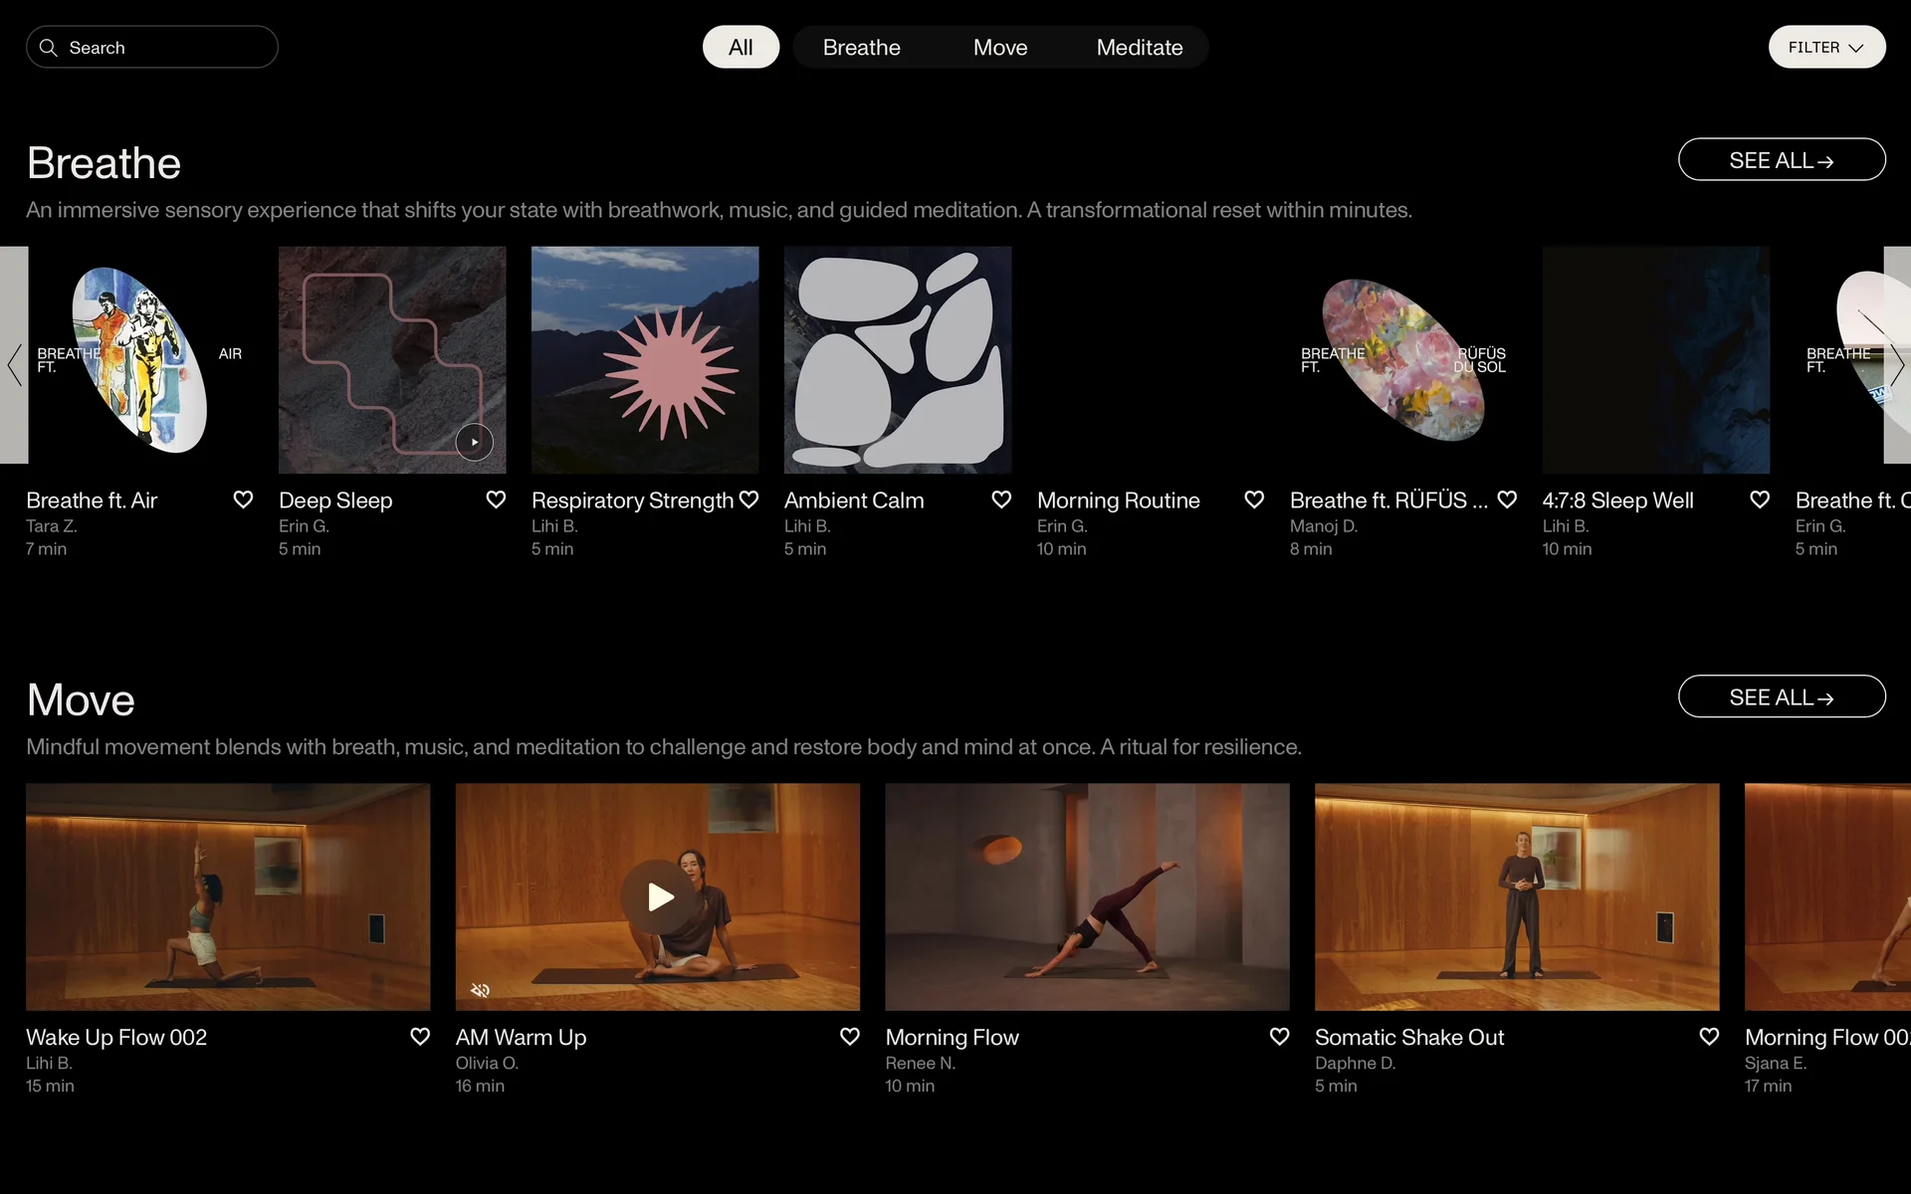Favorite 4:7:8 Sleep Well session
Screen dimensions: 1911x1194
click(1760, 499)
